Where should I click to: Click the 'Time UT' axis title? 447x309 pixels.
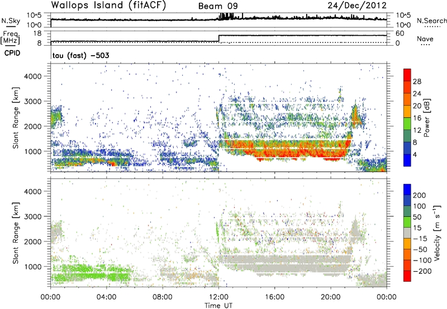pos(218,306)
